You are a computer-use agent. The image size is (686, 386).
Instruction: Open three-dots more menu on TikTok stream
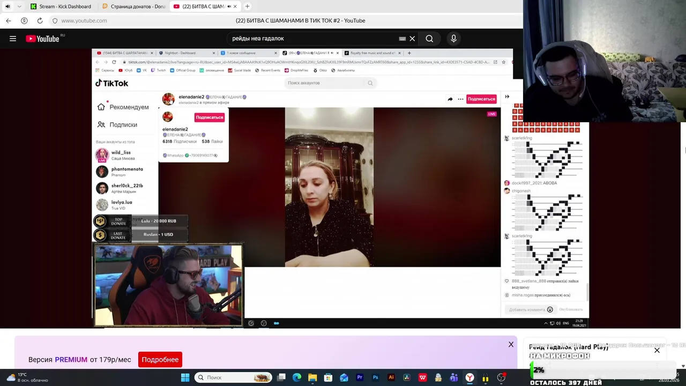click(460, 99)
